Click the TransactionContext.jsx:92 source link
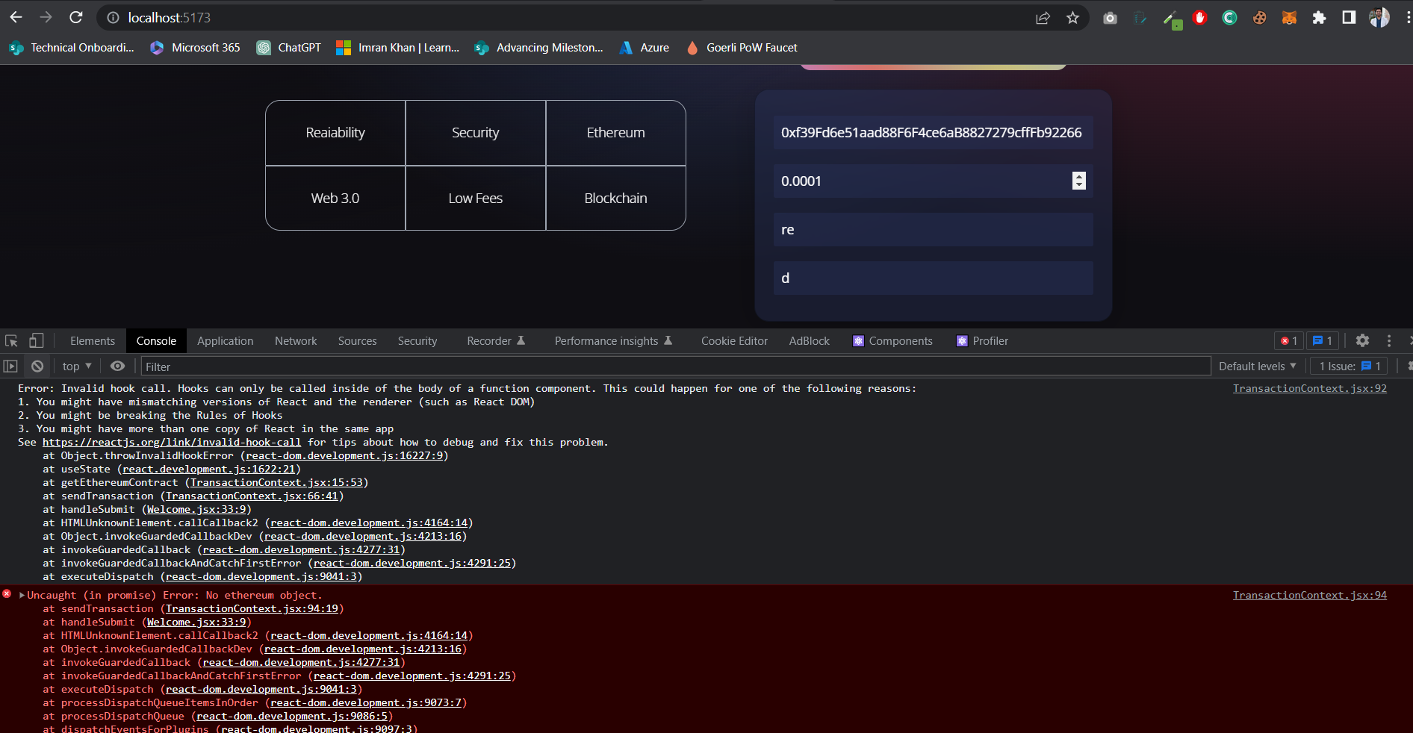Image resolution: width=1413 pixels, height=733 pixels. click(x=1309, y=389)
